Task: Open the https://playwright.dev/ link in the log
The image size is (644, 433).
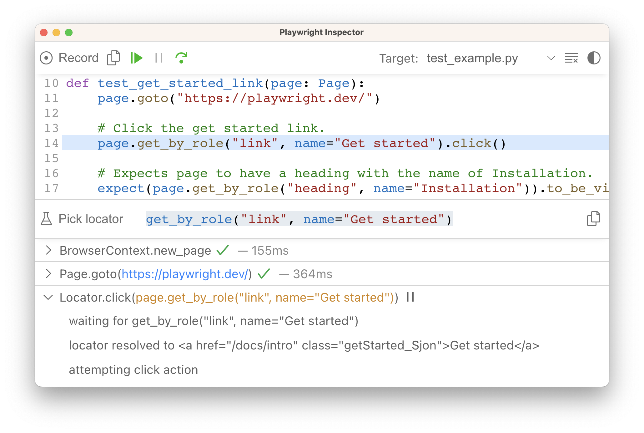Action: click(x=185, y=274)
